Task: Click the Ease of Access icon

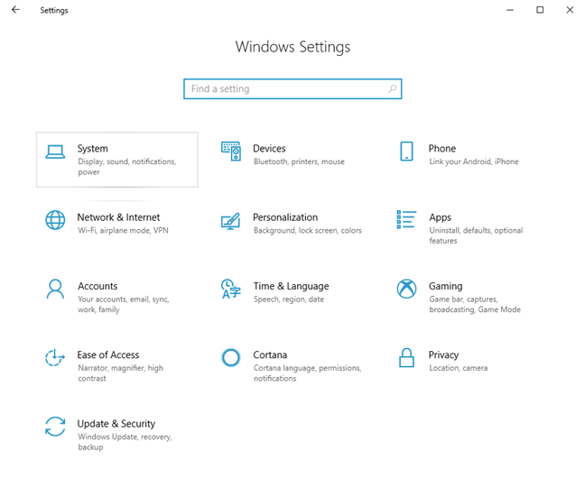Action: (x=55, y=358)
